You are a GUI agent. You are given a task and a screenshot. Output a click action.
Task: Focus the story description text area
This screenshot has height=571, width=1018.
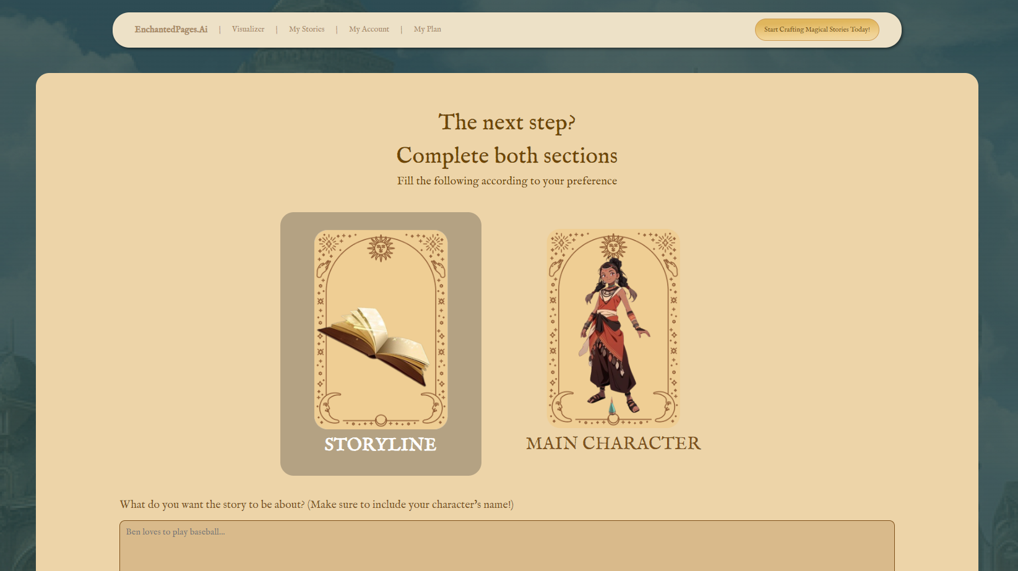click(x=507, y=546)
